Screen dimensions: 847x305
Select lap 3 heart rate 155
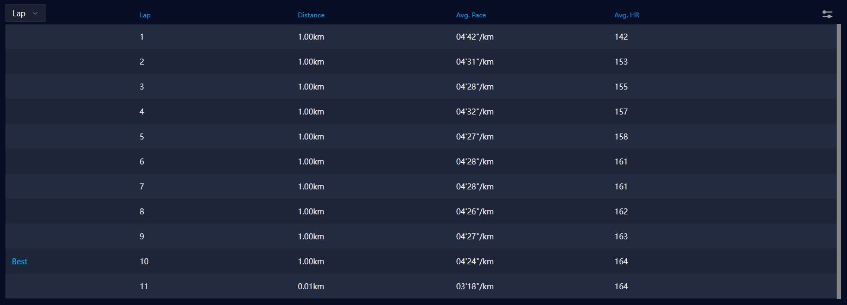click(x=621, y=87)
